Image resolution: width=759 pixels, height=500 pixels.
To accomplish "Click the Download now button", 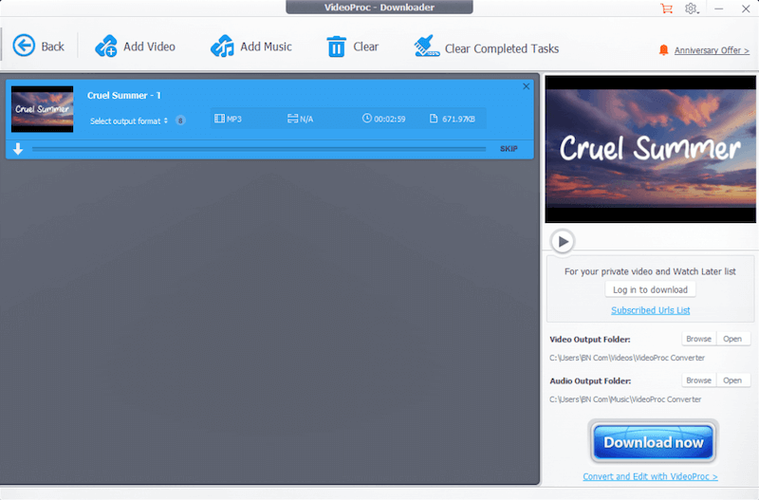I will coord(653,442).
